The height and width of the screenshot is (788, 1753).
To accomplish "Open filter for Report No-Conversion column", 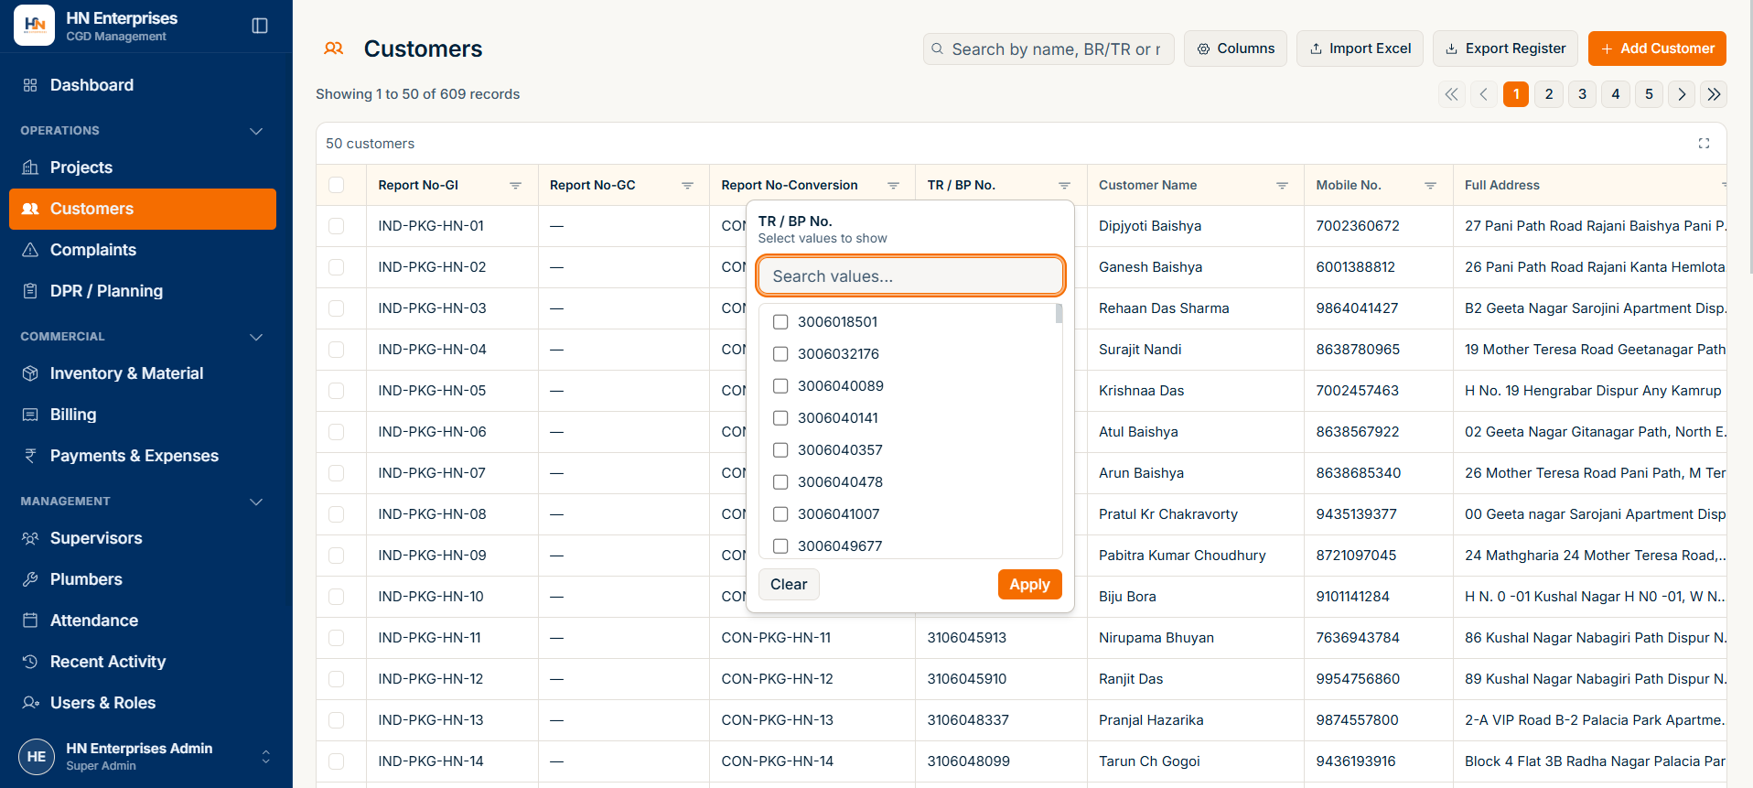I will click(893, 186).
